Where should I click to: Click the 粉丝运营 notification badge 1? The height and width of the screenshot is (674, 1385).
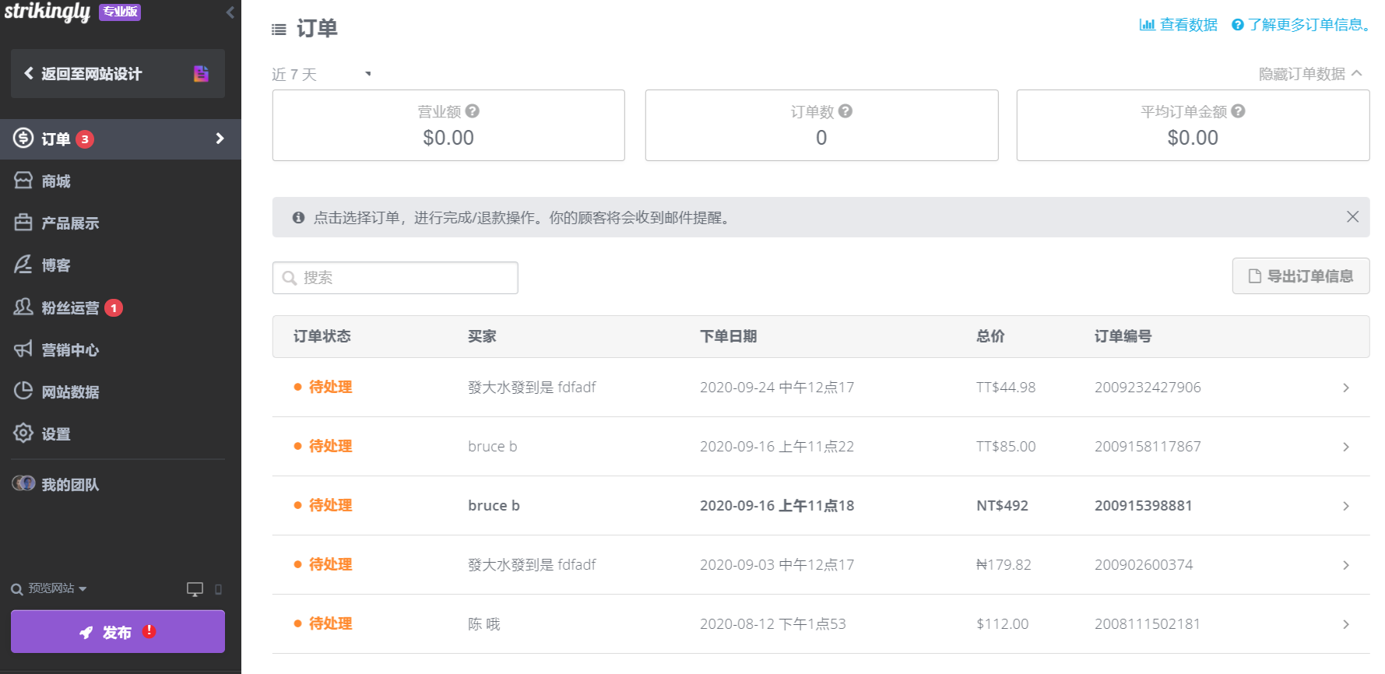[x=114, y=308]
